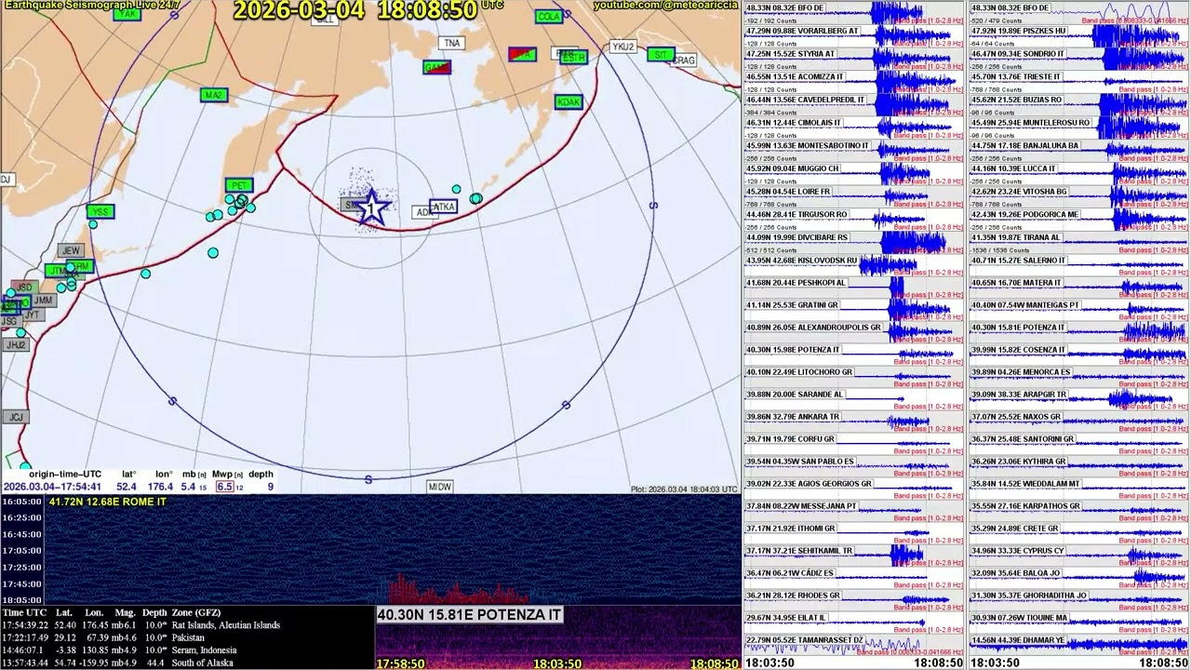Click the JMM station label

pyautogui.click(x=43, y=301)
